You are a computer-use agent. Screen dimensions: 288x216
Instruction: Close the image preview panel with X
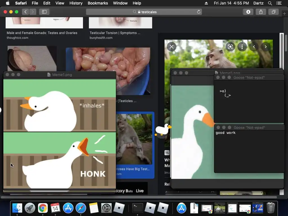coord(172,47)
